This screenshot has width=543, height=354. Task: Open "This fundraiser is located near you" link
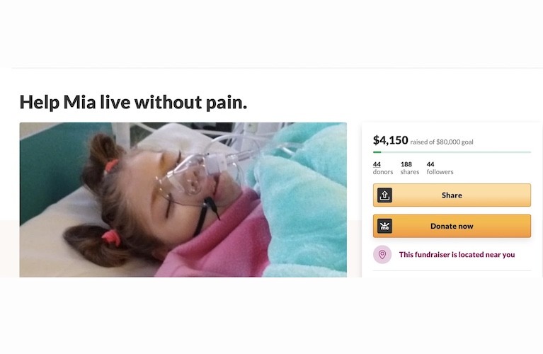pyautogui.click(x=457, y=255)
